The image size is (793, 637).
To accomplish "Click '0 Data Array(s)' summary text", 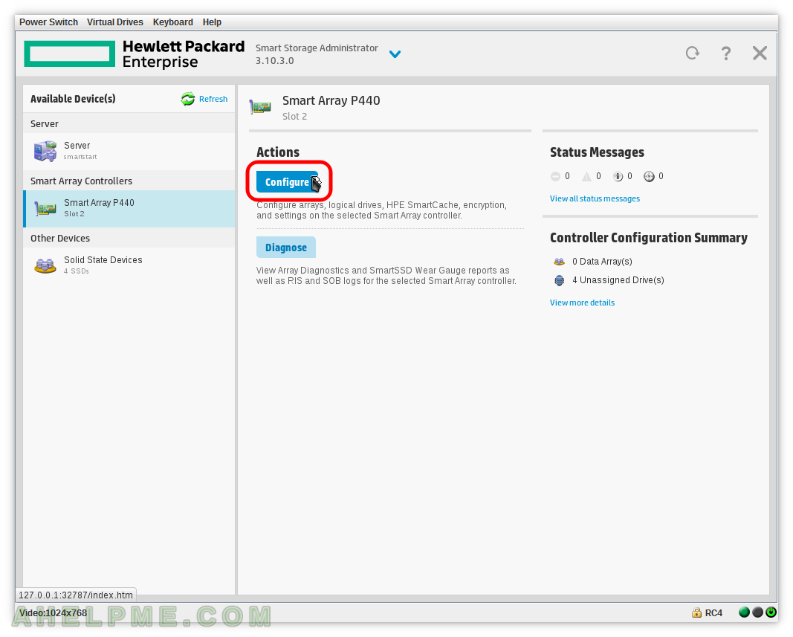I will click(x=602, y=262).
